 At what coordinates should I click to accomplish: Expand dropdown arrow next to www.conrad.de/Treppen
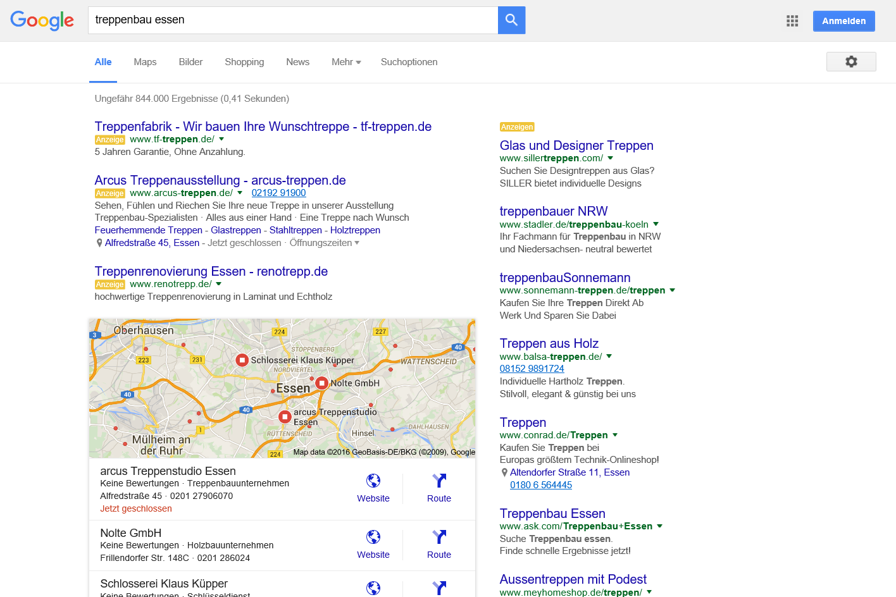[615, 435]
